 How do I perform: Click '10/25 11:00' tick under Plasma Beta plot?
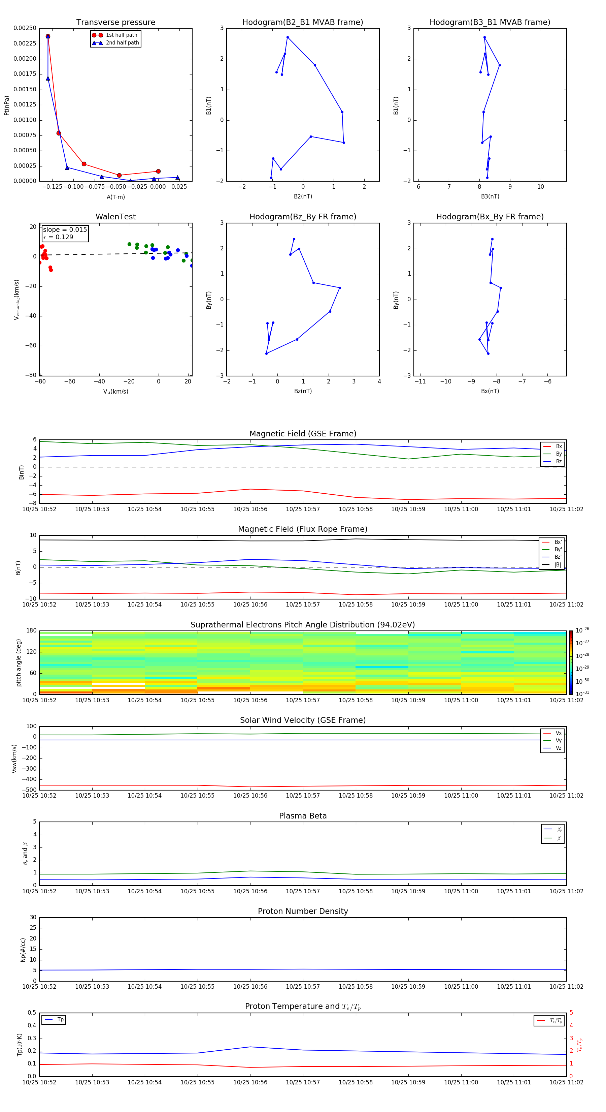[x=461, y=891]
